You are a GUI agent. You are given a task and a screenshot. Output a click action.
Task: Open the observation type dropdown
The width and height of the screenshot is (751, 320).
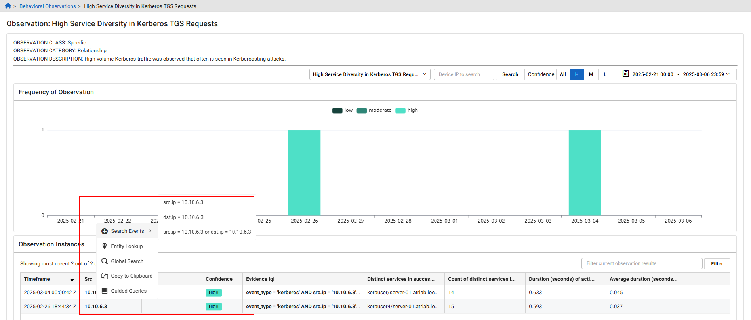(x=370, y=74)
